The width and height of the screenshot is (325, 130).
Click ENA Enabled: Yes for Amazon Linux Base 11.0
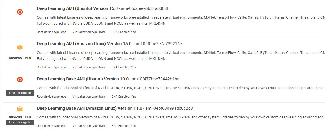(123, 126)
